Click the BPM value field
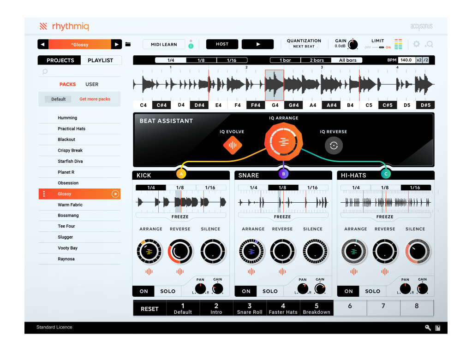The width and height of the screenshot is (472, 352). (x=406, y=60)
